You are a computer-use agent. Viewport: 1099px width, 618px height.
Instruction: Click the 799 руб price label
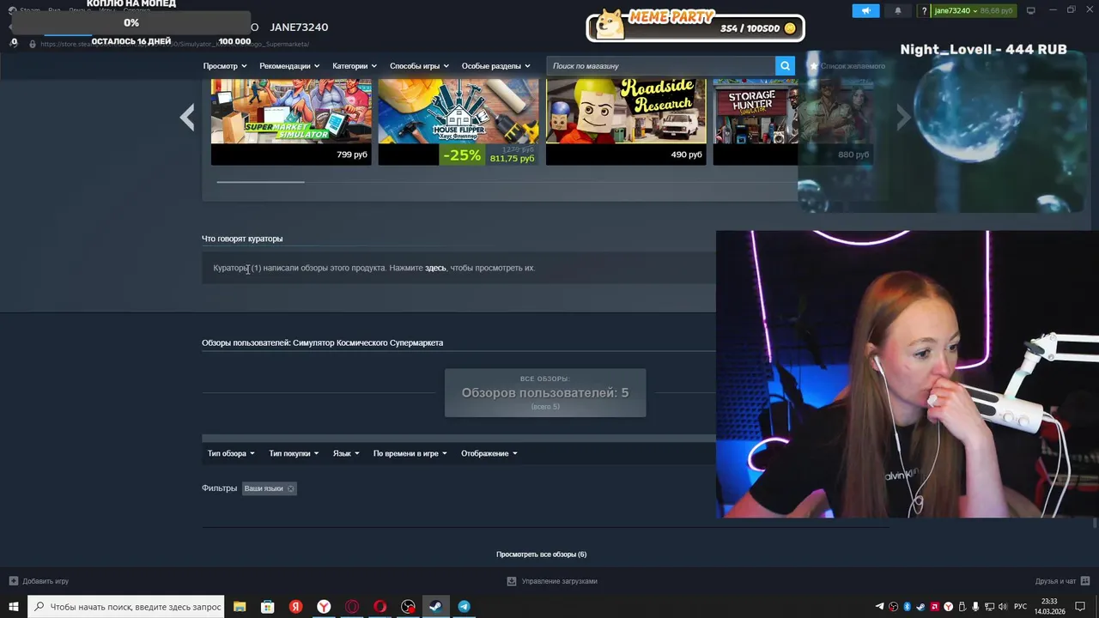352,154
